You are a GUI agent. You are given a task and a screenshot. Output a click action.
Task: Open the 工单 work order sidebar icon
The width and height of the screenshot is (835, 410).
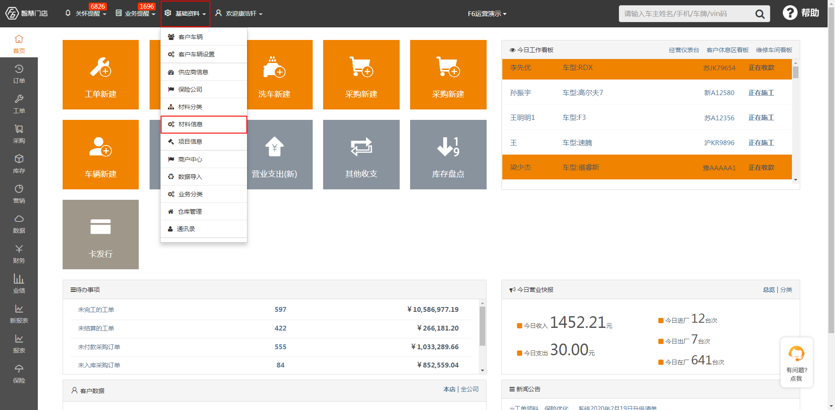click(x=19, y=104)
